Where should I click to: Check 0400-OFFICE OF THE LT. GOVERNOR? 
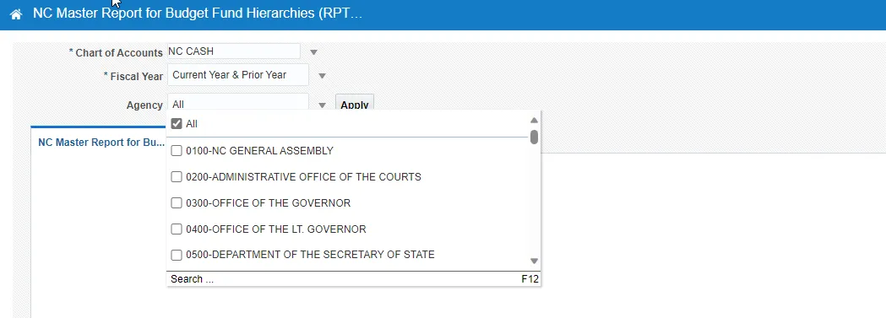pyautogui.click(x=177, y=229)
